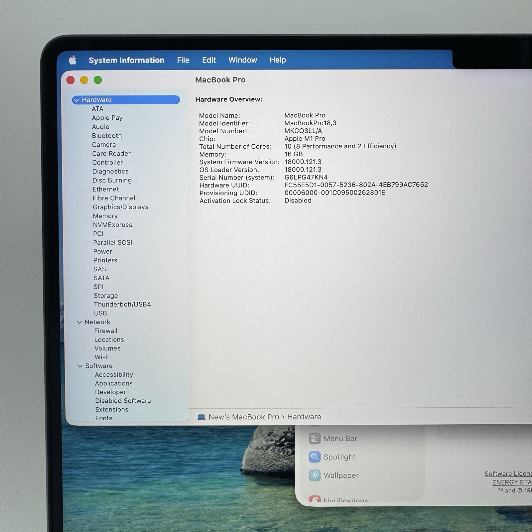Select Bluetooth in the sidebar
Screen dimensions: 532x532
[x=107, y=136]
